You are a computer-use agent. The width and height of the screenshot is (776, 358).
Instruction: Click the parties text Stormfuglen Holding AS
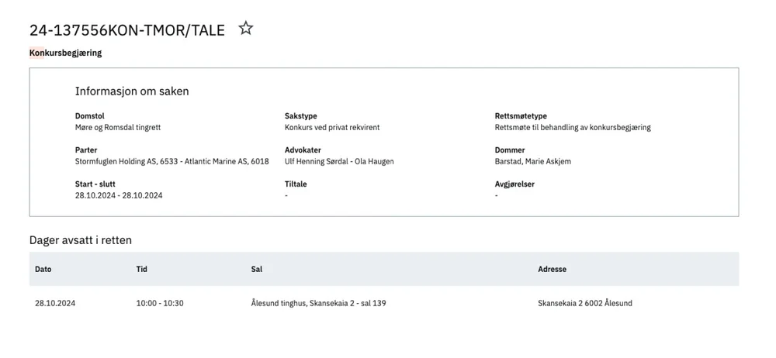116,161
